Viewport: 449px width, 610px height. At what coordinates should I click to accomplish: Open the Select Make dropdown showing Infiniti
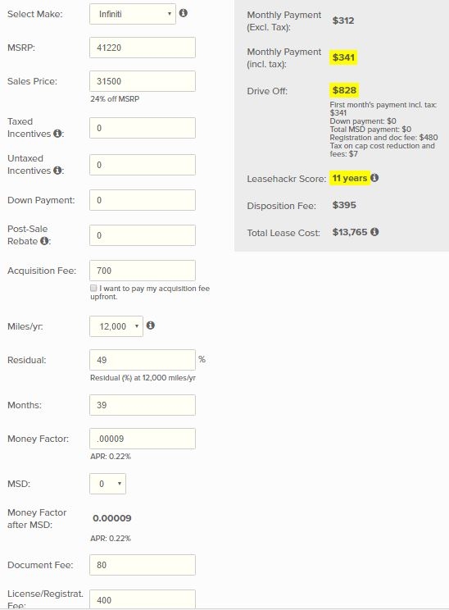(133, 14)
